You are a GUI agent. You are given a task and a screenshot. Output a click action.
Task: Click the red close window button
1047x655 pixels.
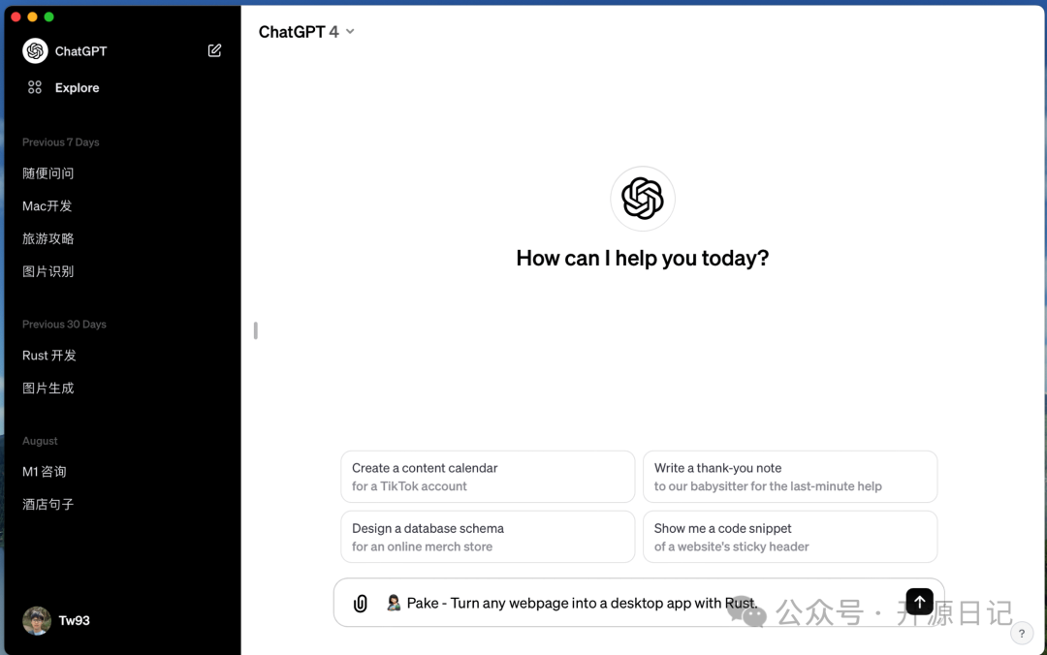point(16,16)
